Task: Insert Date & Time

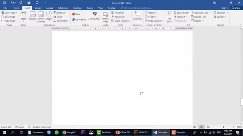Action: pyautogui.click(x=199, y=17)
